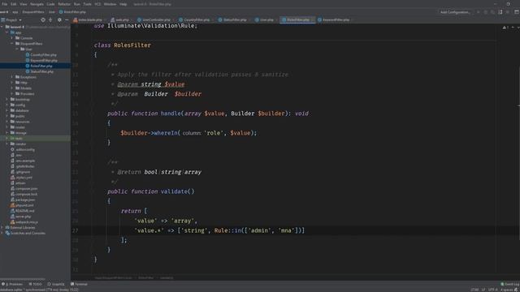Click the locate opened file target icon
This screenshot has height=292, width=520.
point(43,19)
